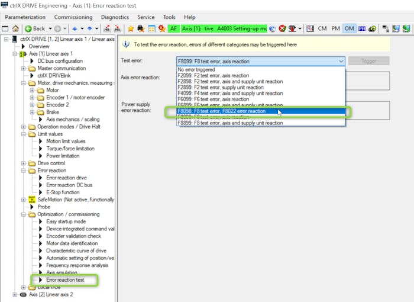Click the binoculars search icon

(141, 28)
